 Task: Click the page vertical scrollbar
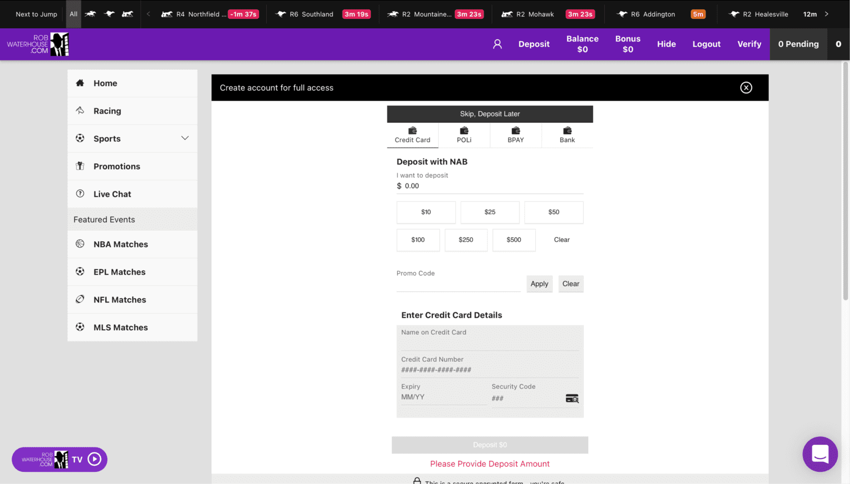pos(846,181)
